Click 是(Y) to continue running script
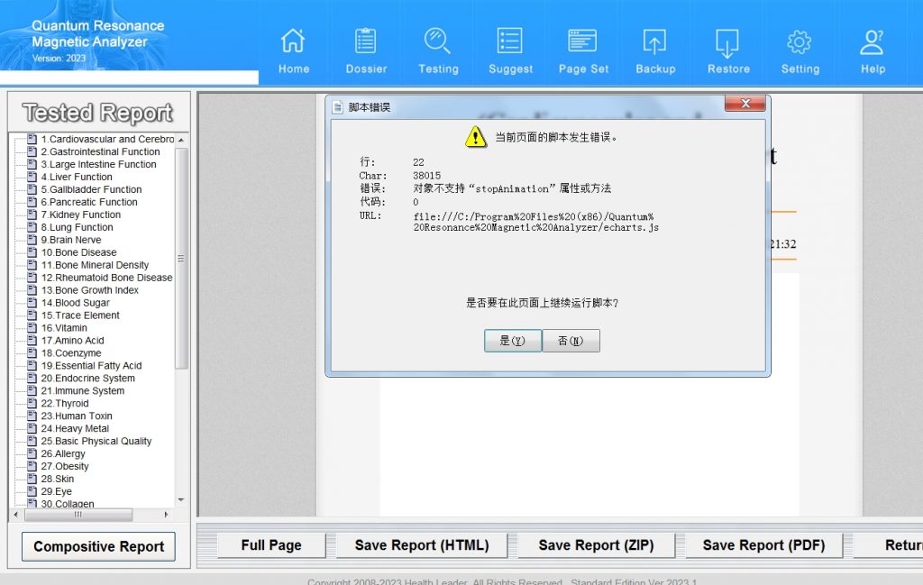923x585 pixels. (513, 341)
